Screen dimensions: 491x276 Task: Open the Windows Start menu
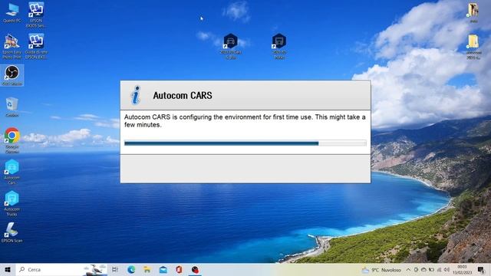pos(8,269)
